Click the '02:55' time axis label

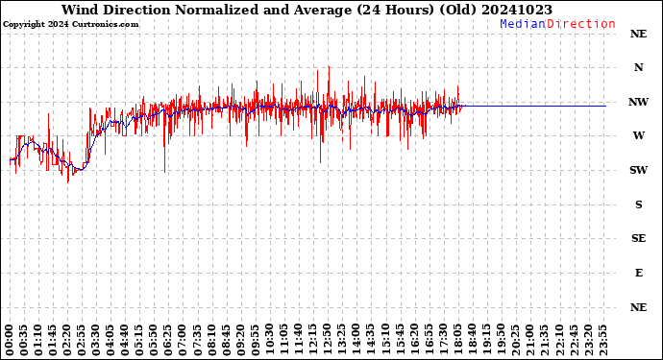(82, 340)
